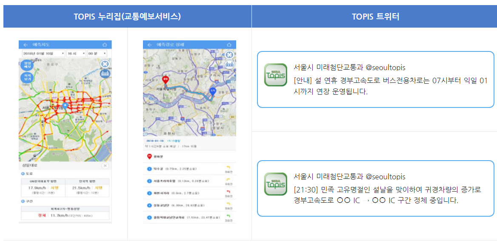Image resolution: width=497 pixels, height=246 pixels.
Task: Click the yellow turn arrow icon on step 1
Action: point(228,167)
